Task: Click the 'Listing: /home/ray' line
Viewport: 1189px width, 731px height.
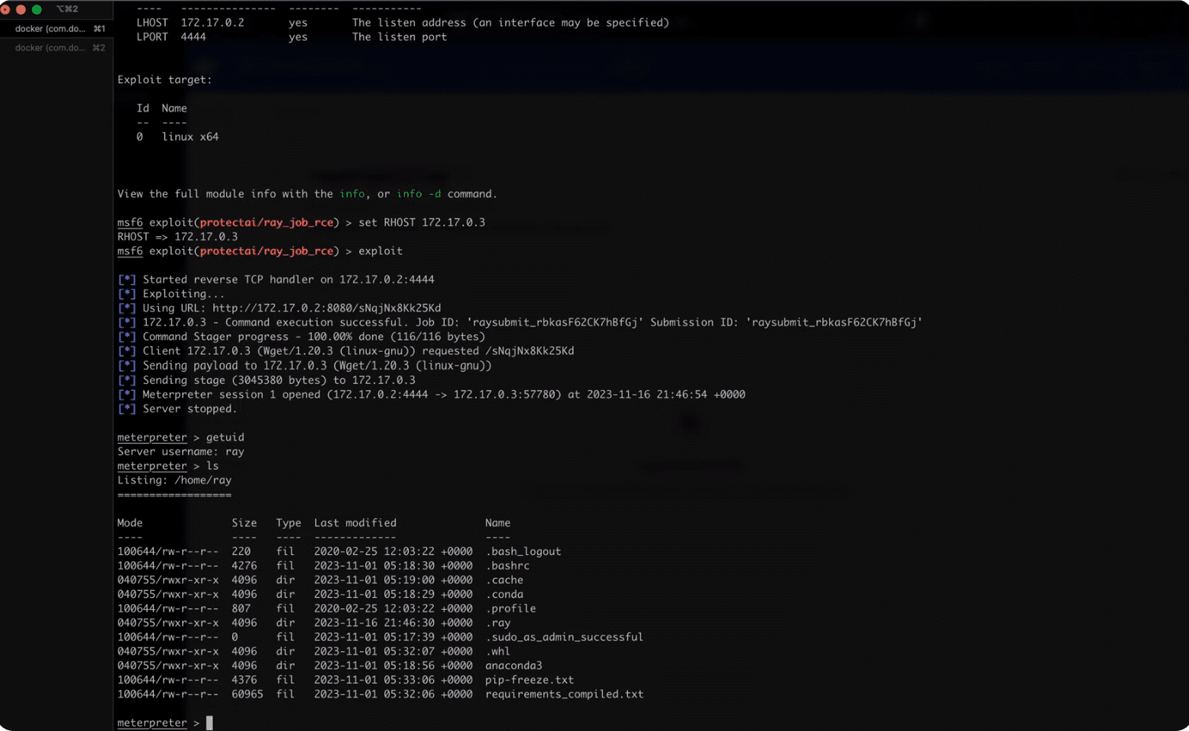Action: point(174,480)
